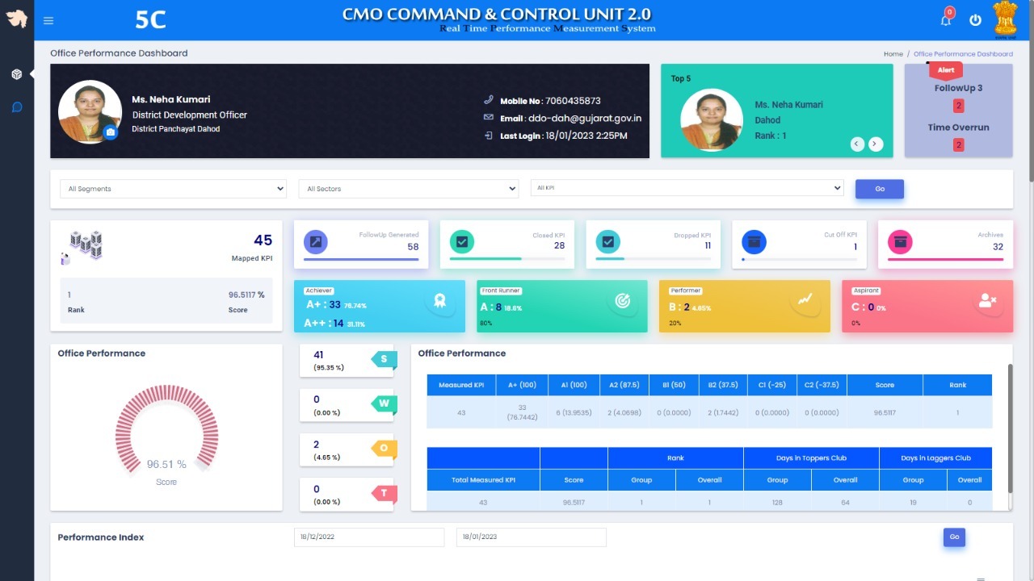Image resolution: width=1034 pixels, height=581 pixels.
Task: Click the Archives pink icon
Action: coord(900,241)
